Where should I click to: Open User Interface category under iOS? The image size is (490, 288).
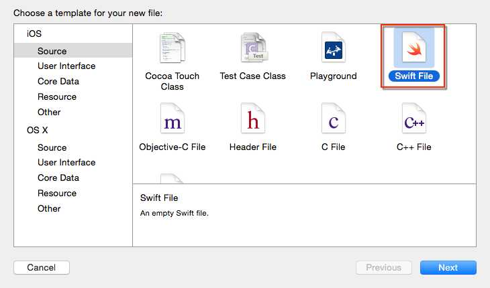66,66
